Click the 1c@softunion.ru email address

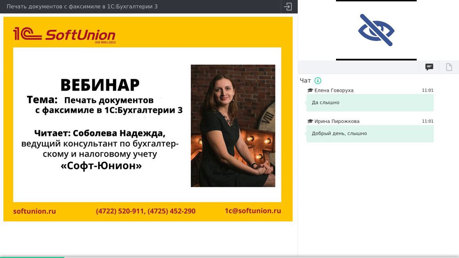(253, 211)
